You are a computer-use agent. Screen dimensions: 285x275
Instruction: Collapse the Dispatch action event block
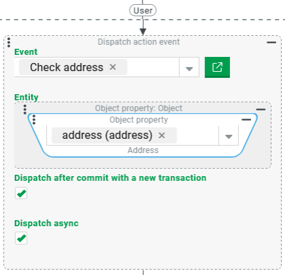pyautogui.click(x=271, y=42)
